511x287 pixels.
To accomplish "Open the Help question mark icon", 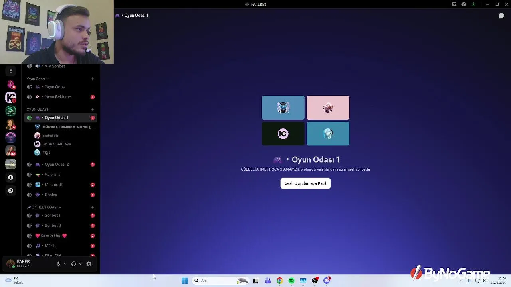I will pos(464,4).
